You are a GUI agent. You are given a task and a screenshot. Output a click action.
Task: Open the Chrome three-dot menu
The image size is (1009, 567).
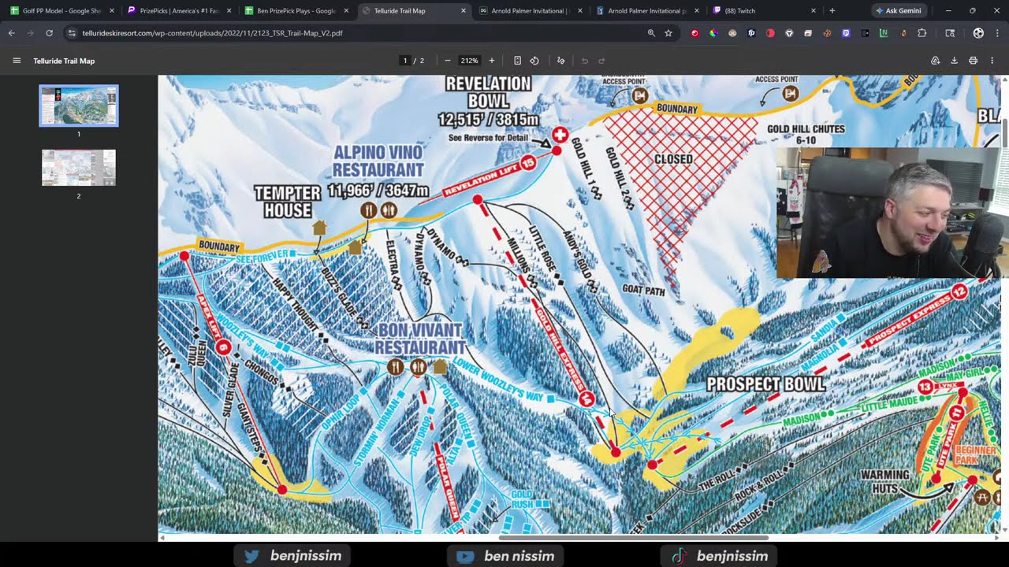pos(997,33)
